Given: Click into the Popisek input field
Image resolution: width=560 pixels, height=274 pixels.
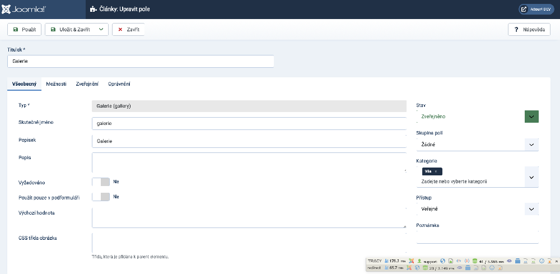Looking at the screenshot, I should (x=249, y=141).
